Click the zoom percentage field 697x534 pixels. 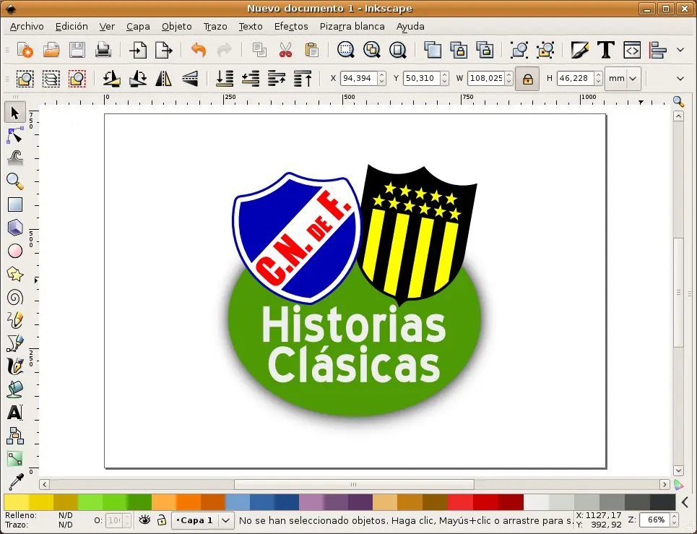[x=656, y=520]
